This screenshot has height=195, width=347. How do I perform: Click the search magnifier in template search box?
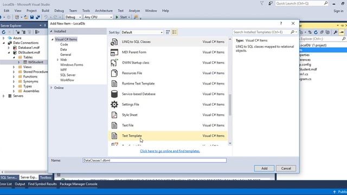coord(292,32)
